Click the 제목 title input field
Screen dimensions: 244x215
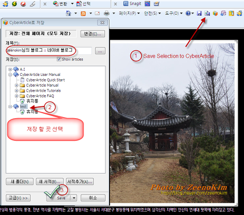[49, 50]
